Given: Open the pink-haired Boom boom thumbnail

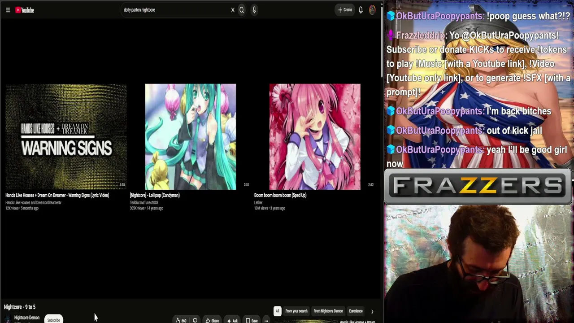Looking at the screenshot, I should pos(315,136).
